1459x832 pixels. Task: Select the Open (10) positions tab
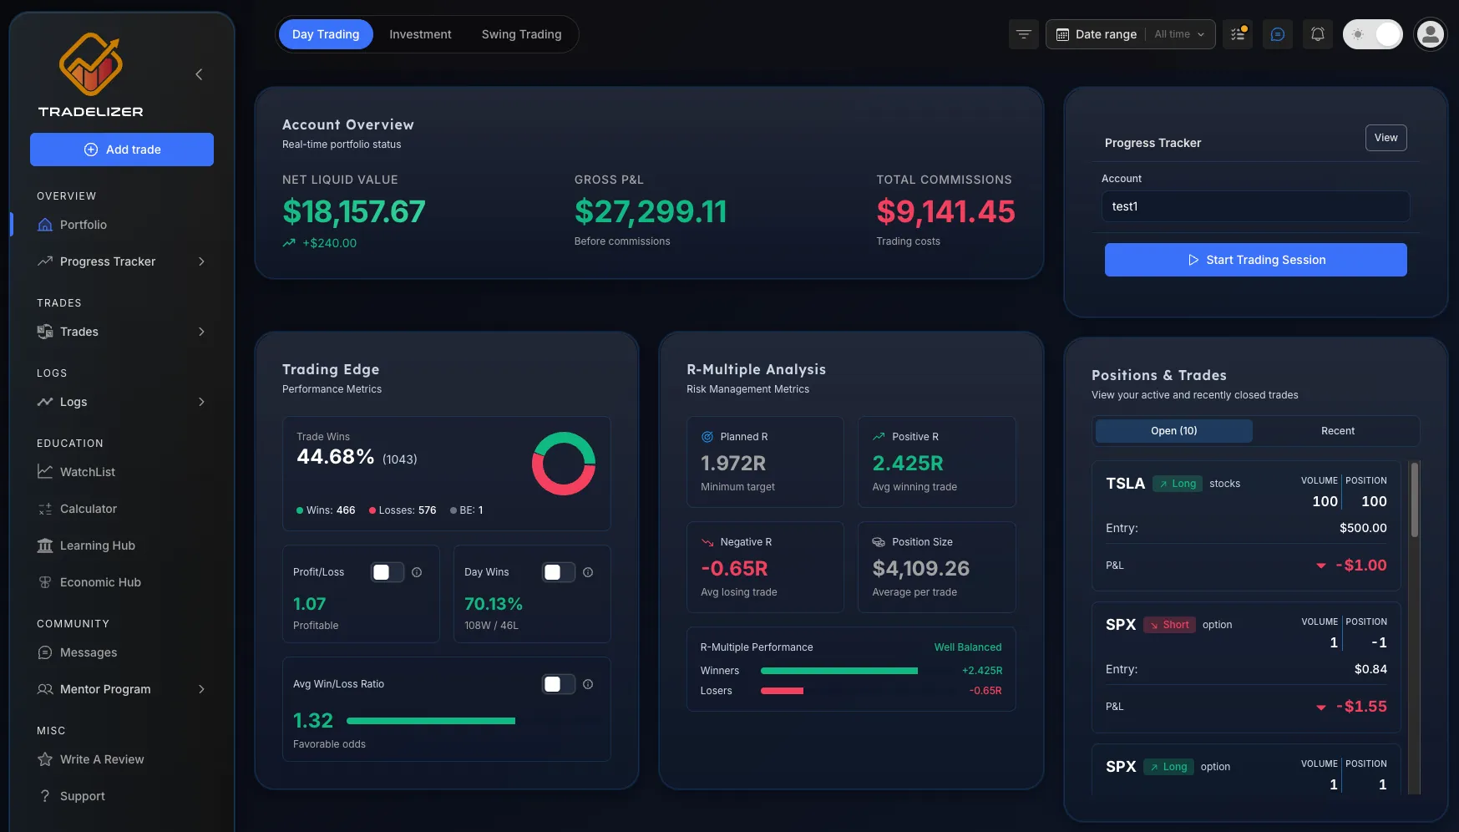pyautogui.click(x=1173, y=431)
